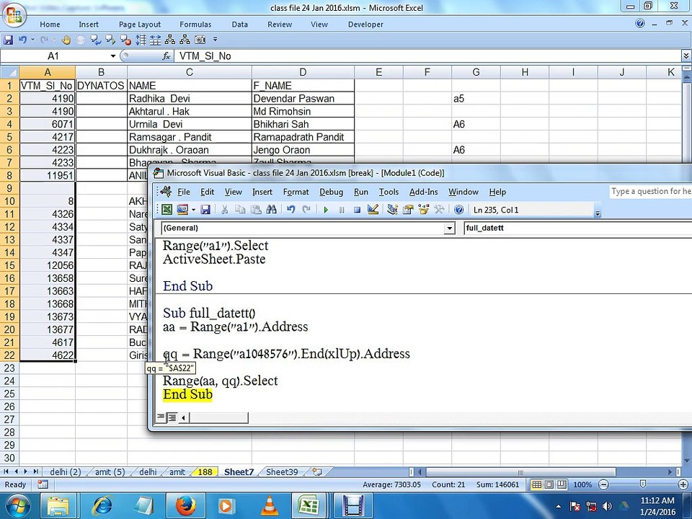Open Object Browser icon in VBA toolbar
The height and width of the screenshot is (519, 692).
(x=424, y=210)
